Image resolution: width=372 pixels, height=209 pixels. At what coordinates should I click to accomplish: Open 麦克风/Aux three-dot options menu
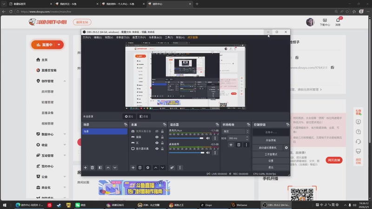point(215,138)
